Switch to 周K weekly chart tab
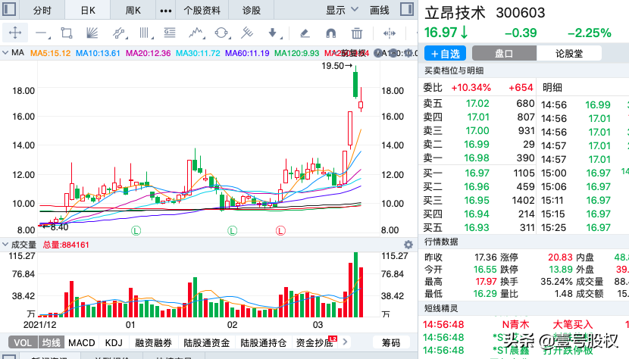The height and width of the screenshot is (359, 629). pyautogui.click(x=133, y=10)
